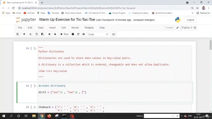
Task: Save notebook with the floppy disk icon
Action: (18, 34)
